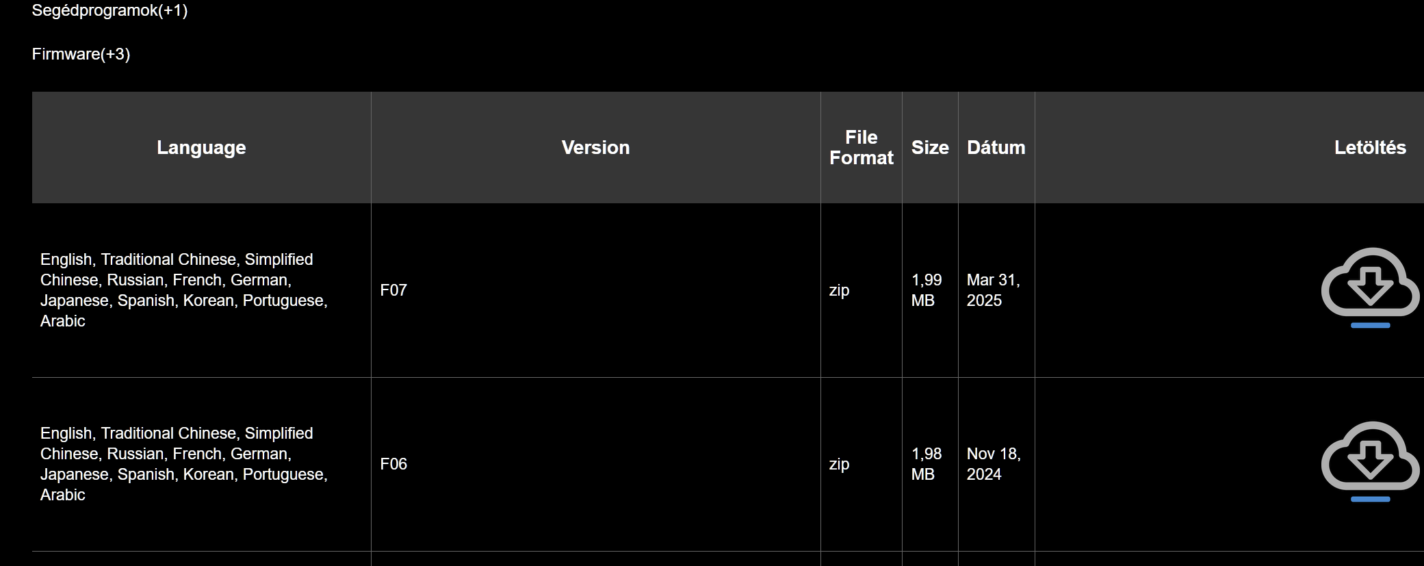This screenshot has width=1424, height=566.
Task: Click the Mar 31, 2025 date cell
Action: tap(994, 290)
